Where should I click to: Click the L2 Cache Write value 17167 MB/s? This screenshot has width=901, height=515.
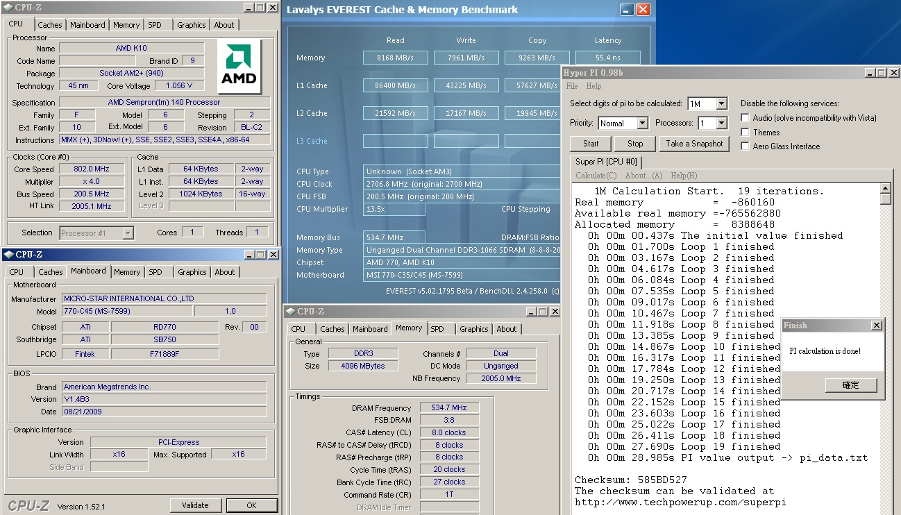[466, 113]
